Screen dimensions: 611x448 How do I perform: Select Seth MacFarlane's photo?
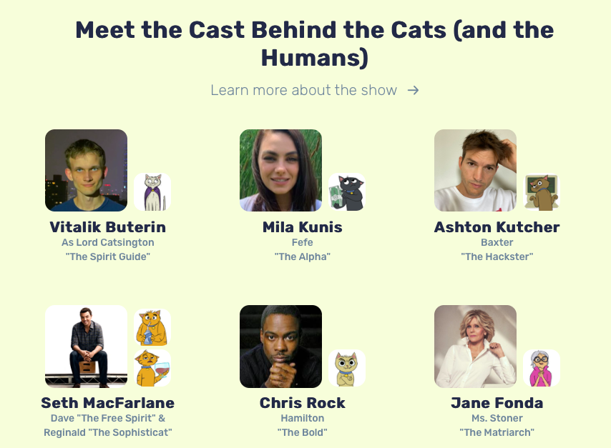86,347
